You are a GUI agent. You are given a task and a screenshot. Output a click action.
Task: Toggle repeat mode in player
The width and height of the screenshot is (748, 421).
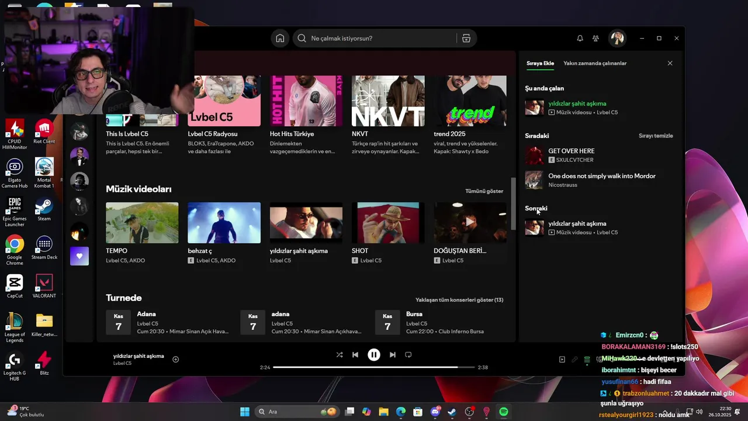[x=408, y=354]
